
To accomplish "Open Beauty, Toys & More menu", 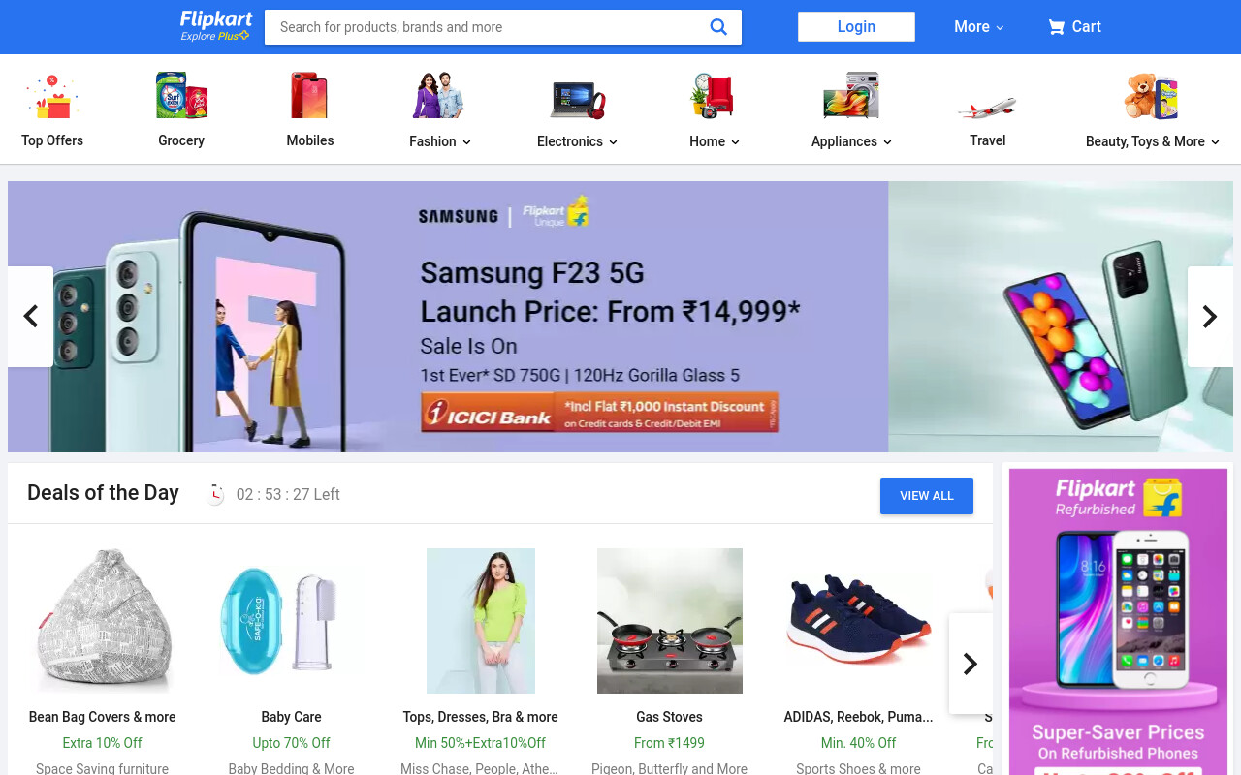I will tap(1152, 141).
